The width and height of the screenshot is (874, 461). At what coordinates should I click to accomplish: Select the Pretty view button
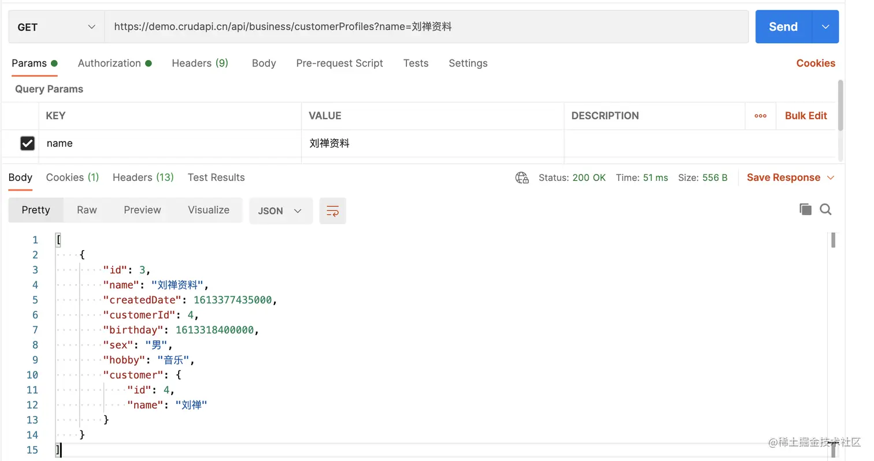tap(36, 210)
